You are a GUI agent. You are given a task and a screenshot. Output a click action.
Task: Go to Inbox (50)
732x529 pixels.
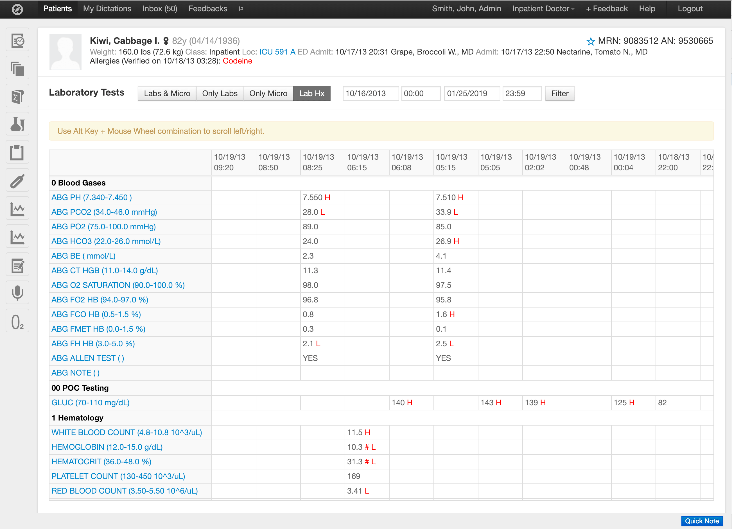(160, 9)
